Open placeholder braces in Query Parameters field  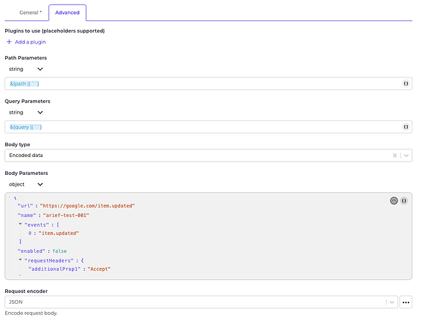click(405, 127)
